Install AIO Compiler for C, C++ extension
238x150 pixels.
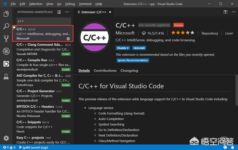point(66,85)
